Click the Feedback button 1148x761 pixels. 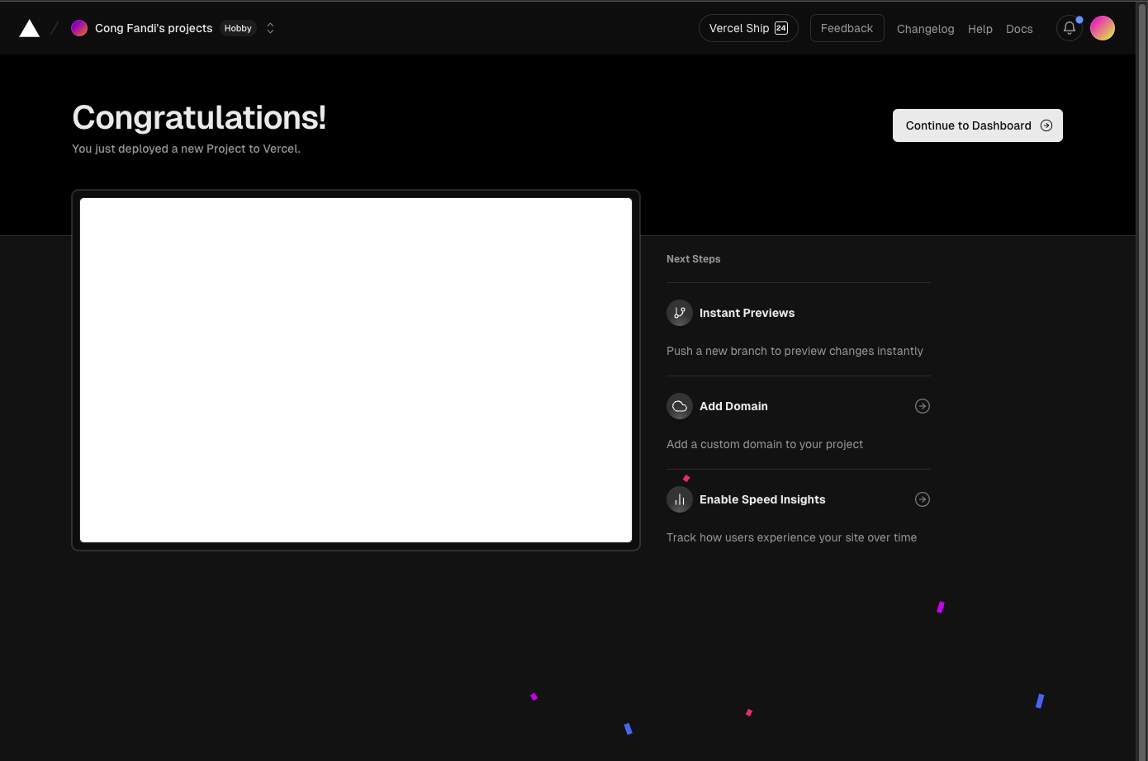(847, 28)
